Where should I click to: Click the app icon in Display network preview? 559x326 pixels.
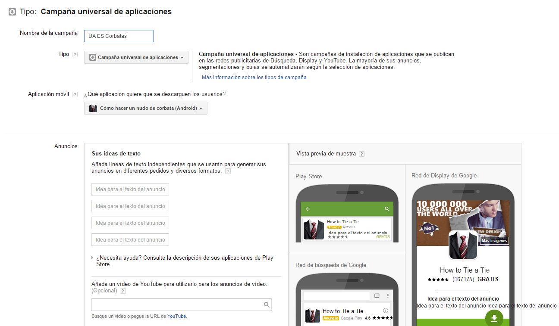(463, 245)
